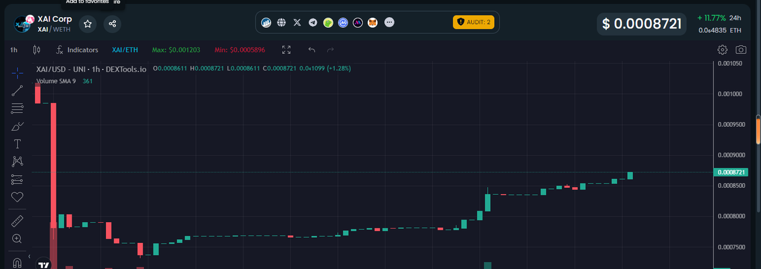
Task: Open the more options ellipsis icon
Action: click(x=389, y=22)
